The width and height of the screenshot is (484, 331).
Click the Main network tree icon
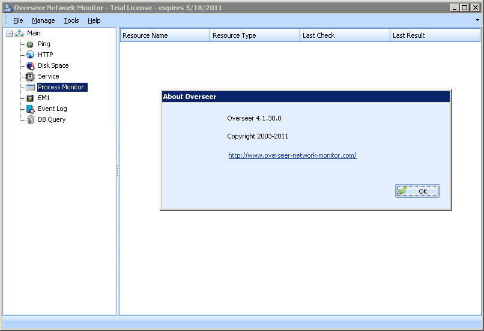[x=19, y=34]
